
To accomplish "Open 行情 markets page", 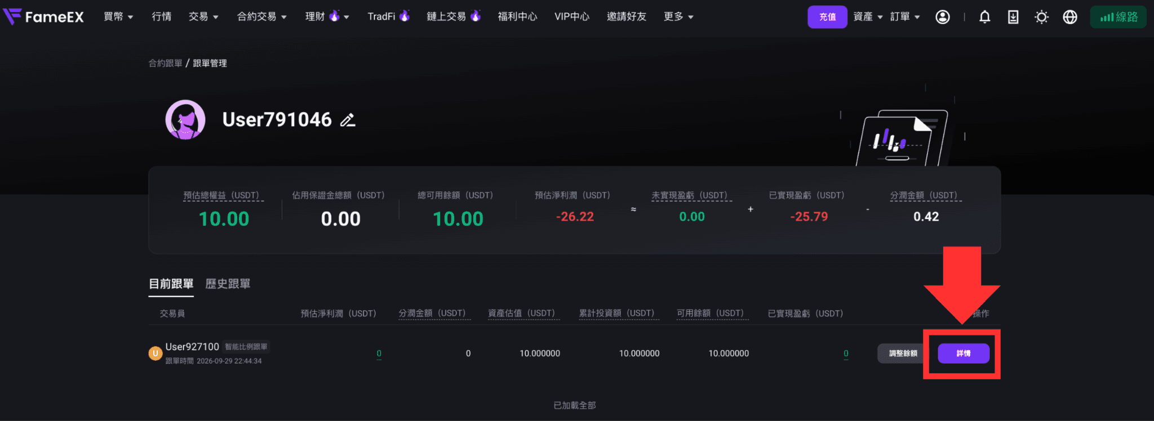I will [x=162, y=17].
